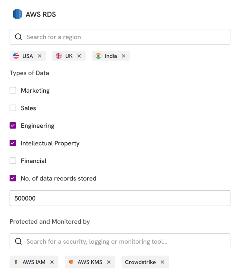Click the magnifier in the security tool search
The height and width of the screenshot is (278, 240).
(18, 241)
